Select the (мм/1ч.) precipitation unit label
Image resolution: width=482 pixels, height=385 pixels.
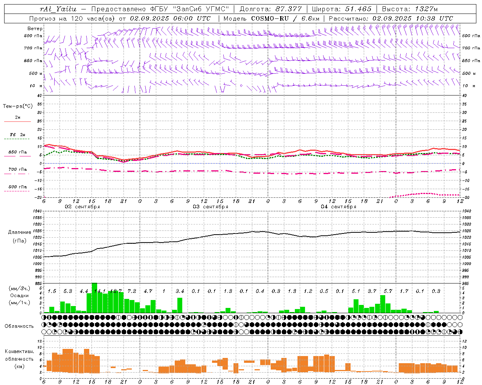point(19,303)
